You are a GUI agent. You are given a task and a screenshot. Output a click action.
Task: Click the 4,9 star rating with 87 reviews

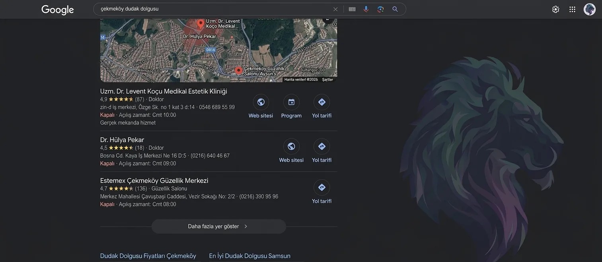(x=122, y=99)
